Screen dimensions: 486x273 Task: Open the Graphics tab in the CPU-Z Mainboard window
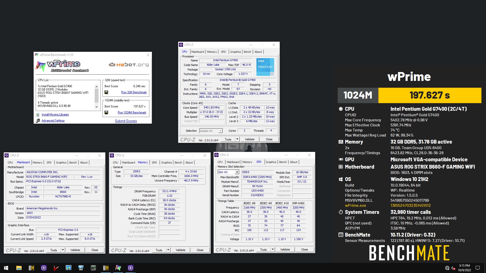(x=61, y=163)
